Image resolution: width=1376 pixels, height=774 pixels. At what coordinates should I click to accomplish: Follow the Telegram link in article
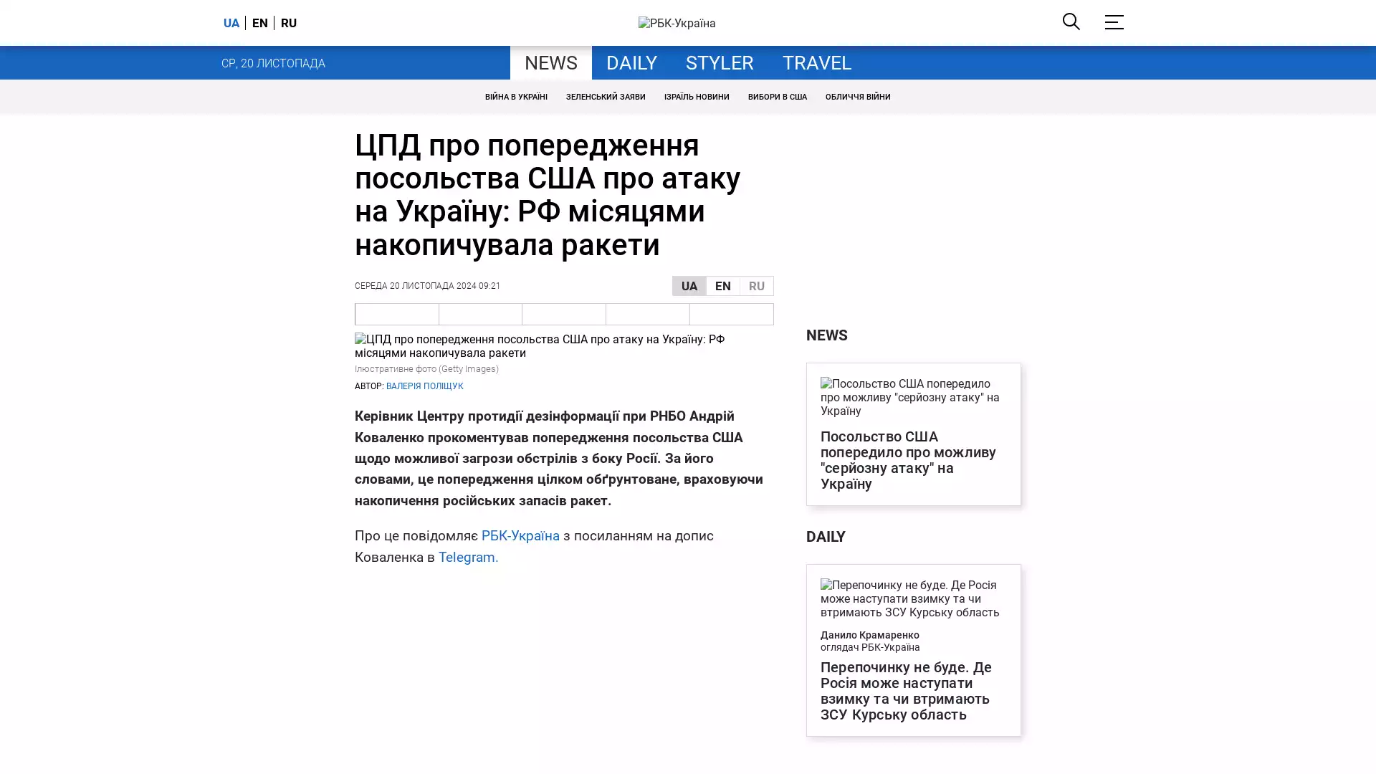coord(467,557)
